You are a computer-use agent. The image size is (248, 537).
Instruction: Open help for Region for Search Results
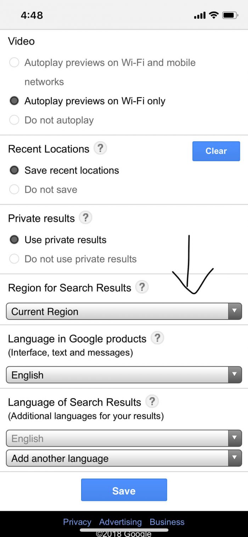[x=142, y=287]
